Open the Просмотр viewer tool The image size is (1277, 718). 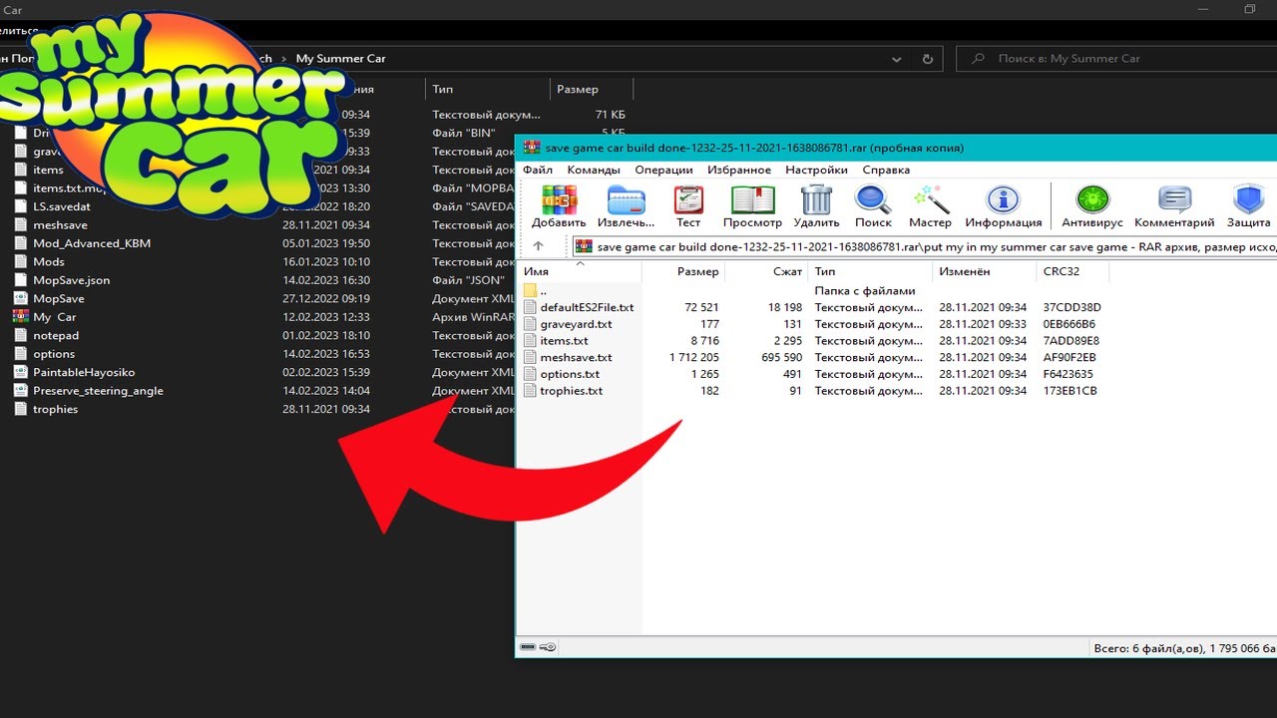753,204
